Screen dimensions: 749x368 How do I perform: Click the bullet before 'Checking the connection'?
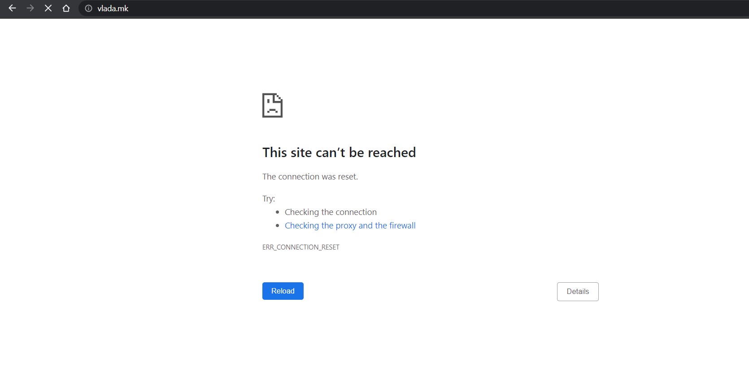point(278,212)
